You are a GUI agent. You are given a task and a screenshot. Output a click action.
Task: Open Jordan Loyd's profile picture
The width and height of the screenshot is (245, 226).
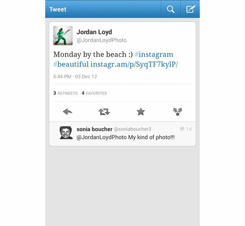click(63, 36)
